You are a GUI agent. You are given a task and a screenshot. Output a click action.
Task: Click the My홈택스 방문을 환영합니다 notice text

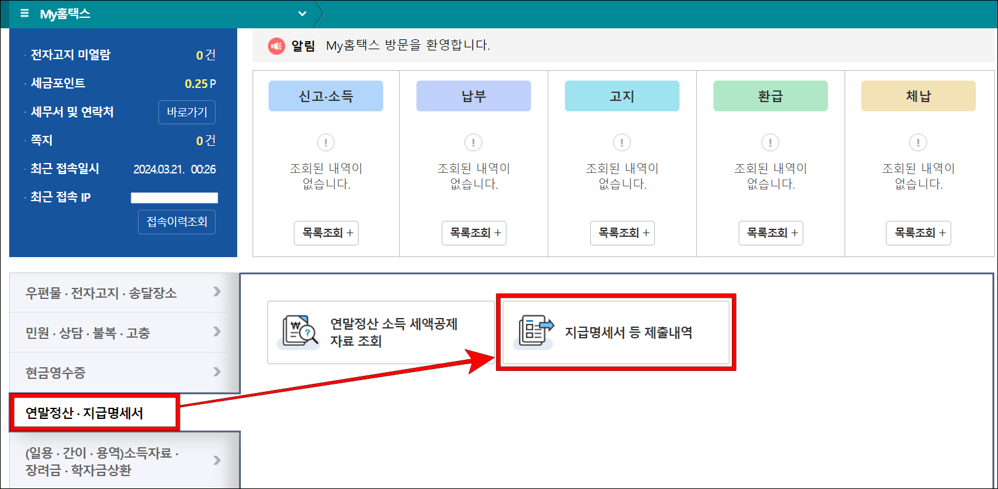click(x=408, y=46)
